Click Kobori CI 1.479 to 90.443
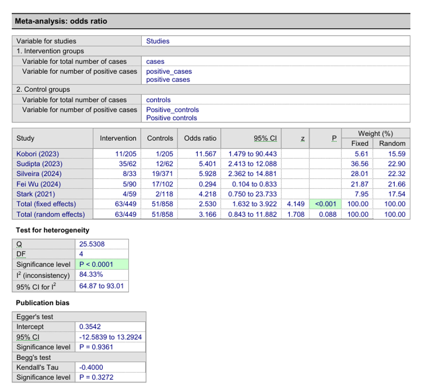 (x=252, y=154)
